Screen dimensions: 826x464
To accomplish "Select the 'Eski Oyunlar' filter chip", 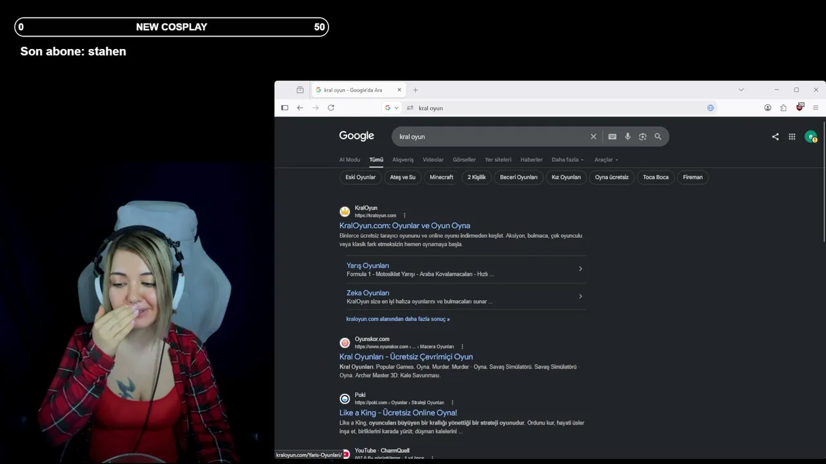I will 361,177.
